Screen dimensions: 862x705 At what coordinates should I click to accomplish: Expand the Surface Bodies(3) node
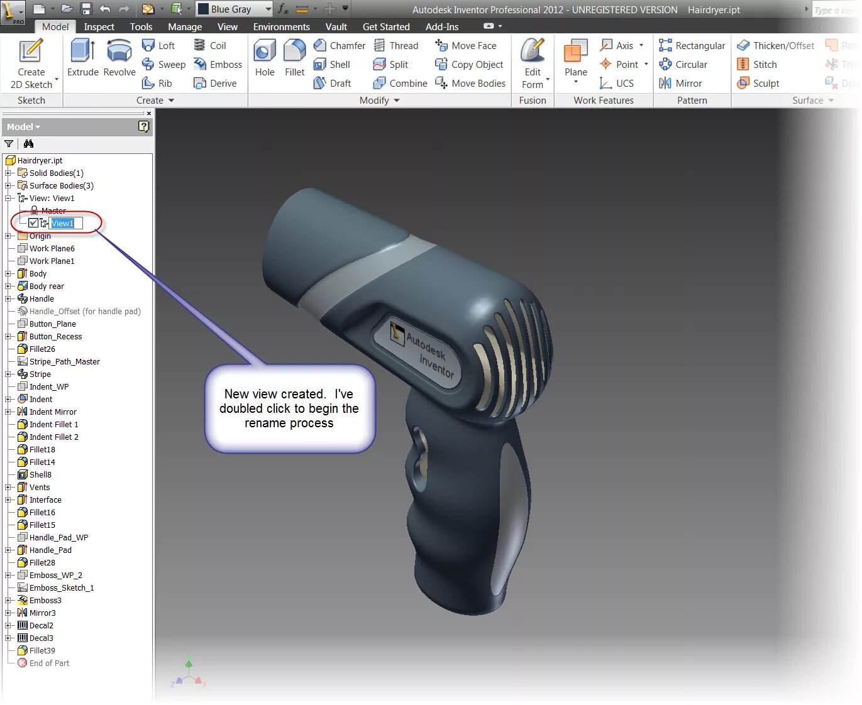(x=8, y=185)
